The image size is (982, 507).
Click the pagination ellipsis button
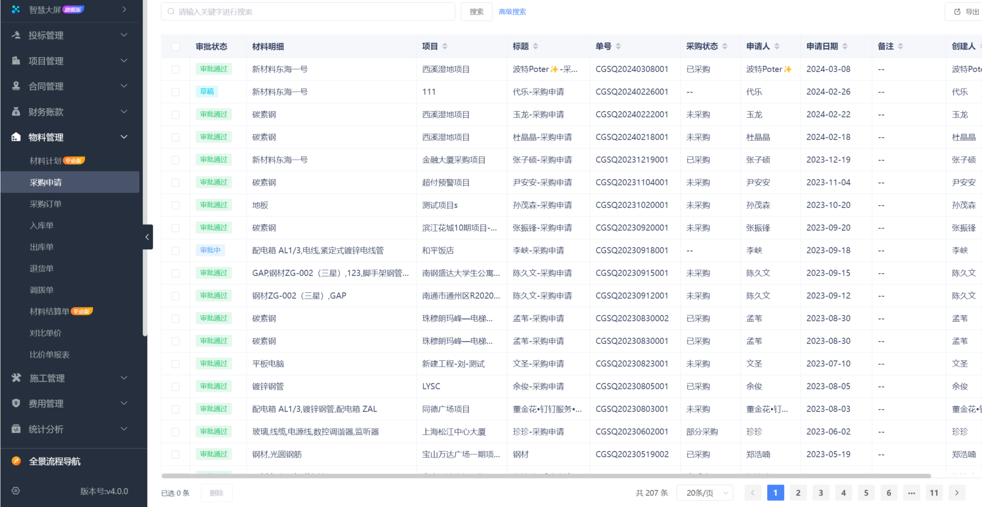pyautogui.click(x=911, y=493)
